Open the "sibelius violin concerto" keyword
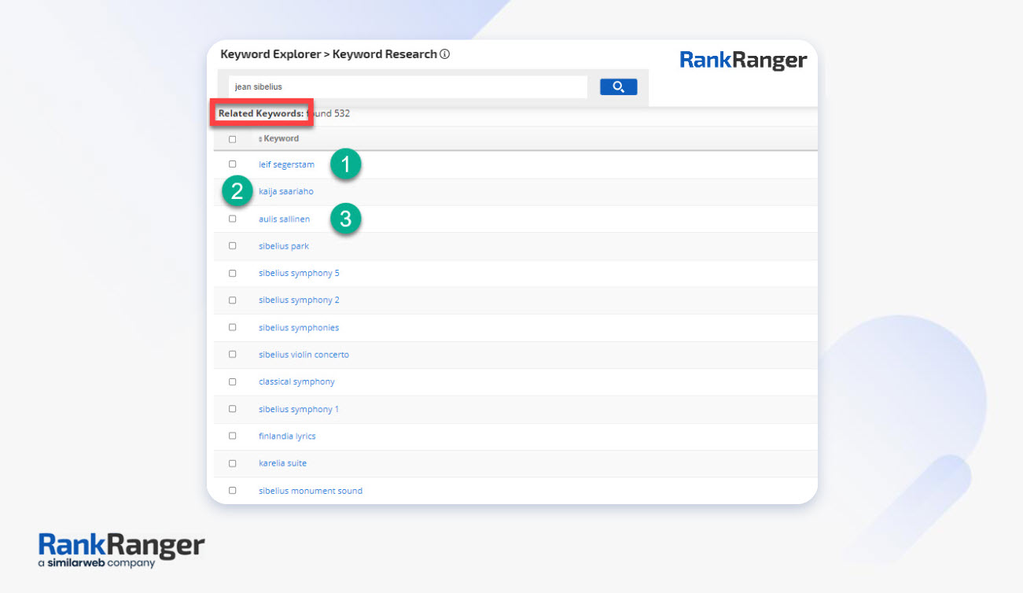 click(x=303, y=355)
